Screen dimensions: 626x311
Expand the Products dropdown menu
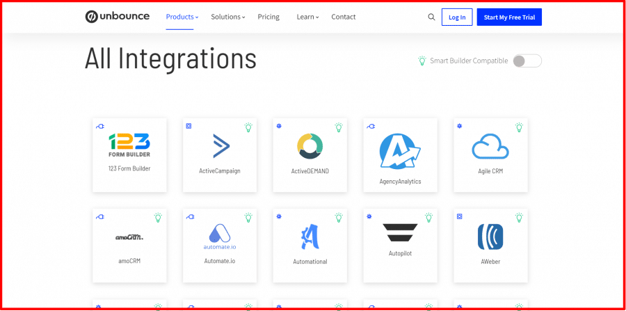point(182,17)
